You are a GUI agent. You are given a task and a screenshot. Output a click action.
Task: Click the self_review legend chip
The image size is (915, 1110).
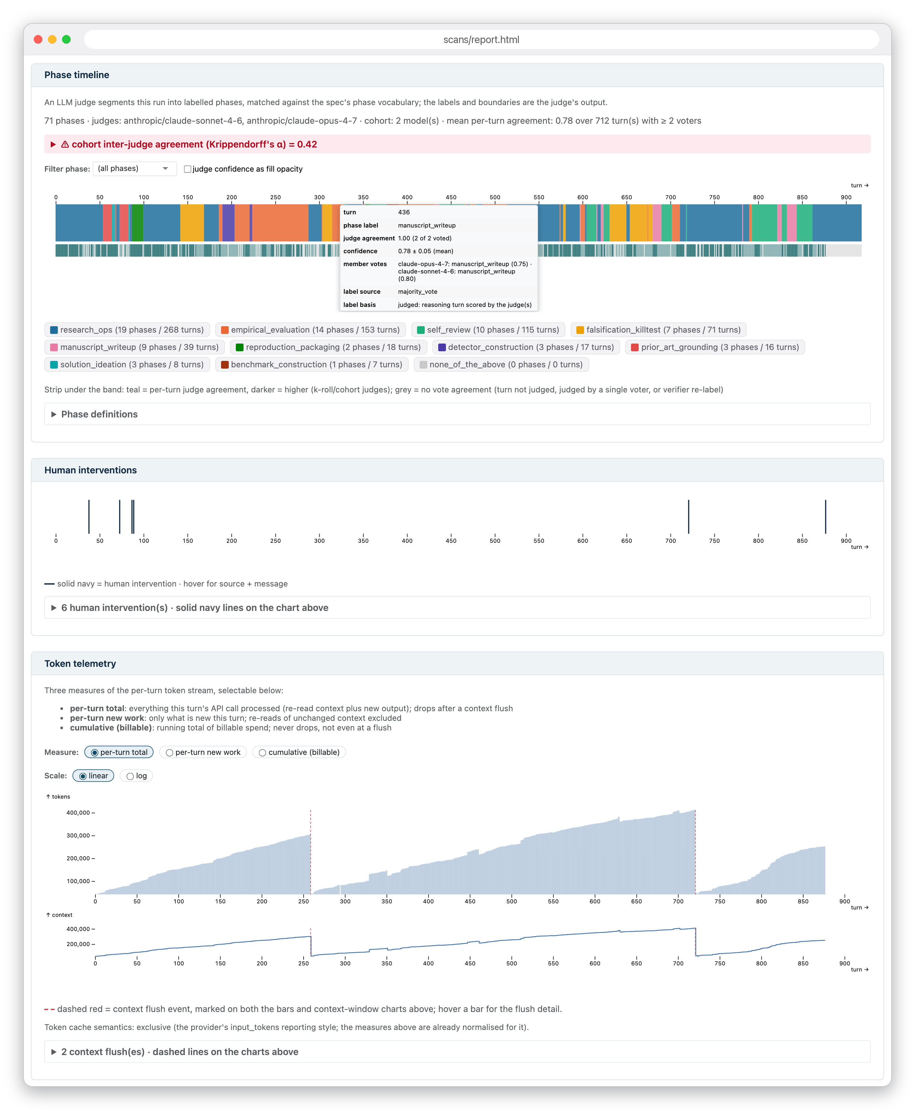tap(488, 330)
